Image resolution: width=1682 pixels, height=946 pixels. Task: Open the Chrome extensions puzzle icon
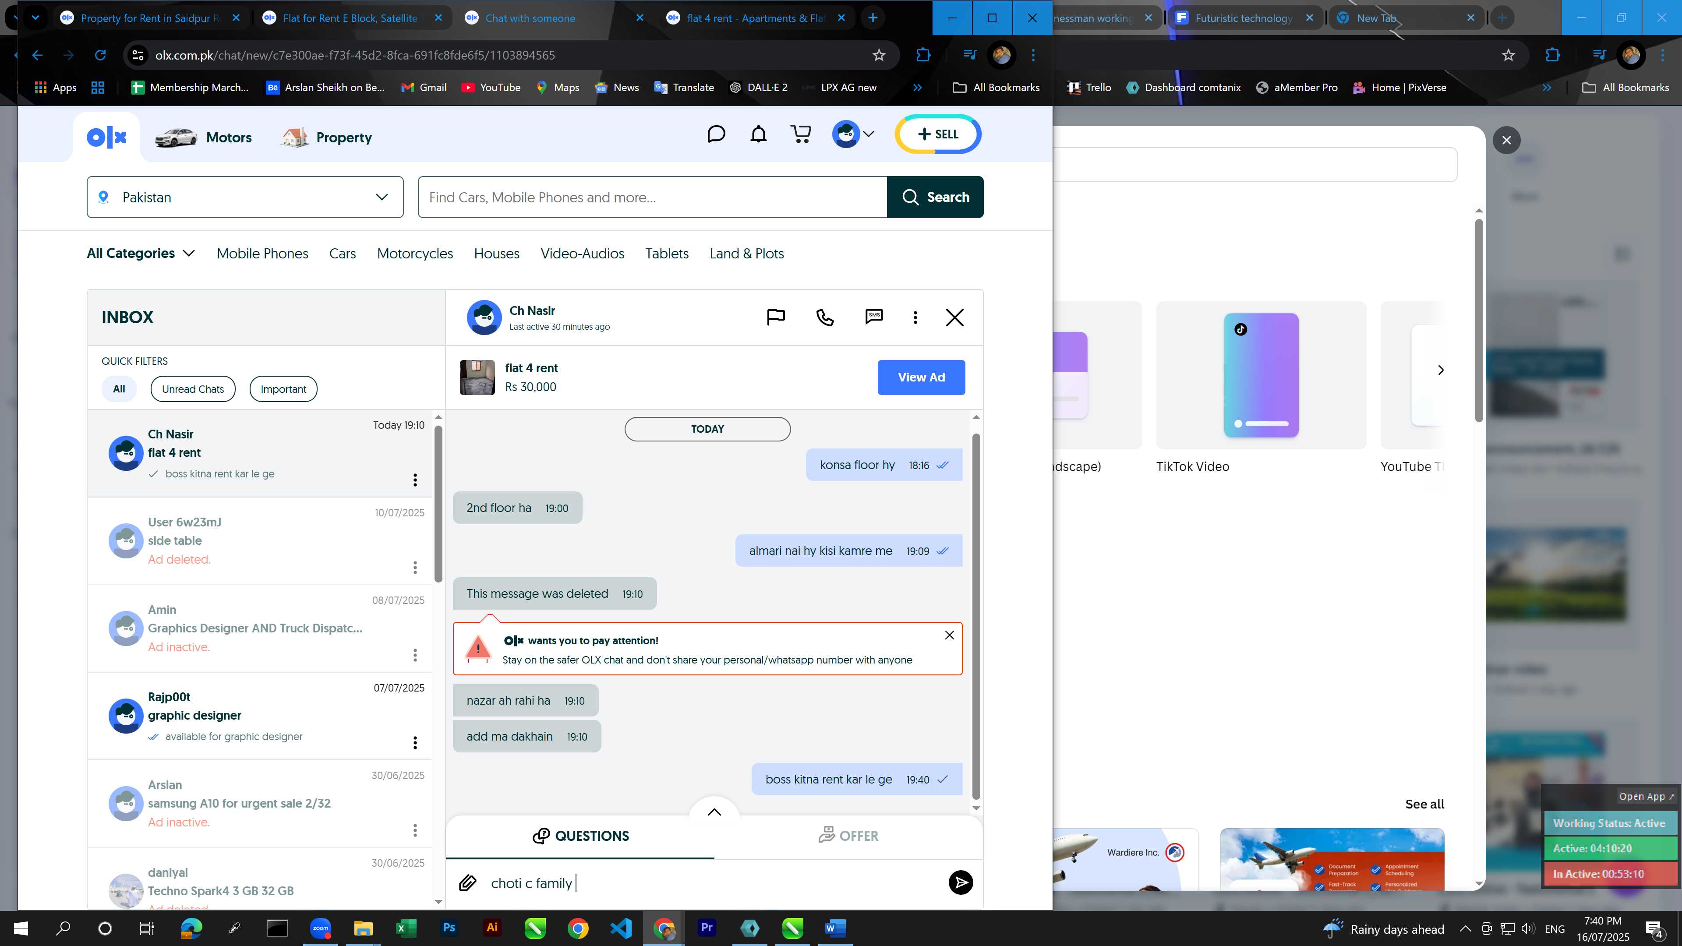(923, 56)
